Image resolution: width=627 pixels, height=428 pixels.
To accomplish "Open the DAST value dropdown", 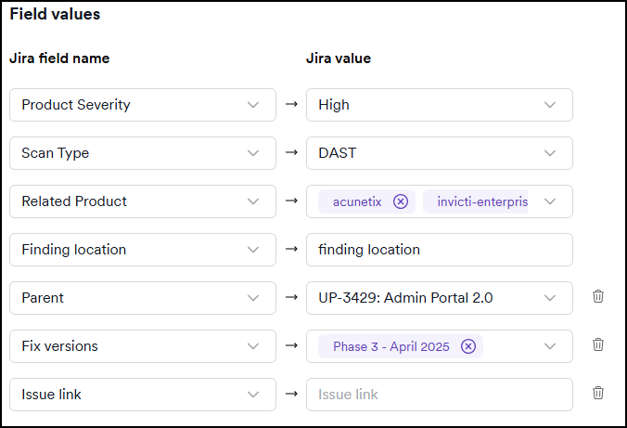I will pyautogui.click(x=440, y=153).
